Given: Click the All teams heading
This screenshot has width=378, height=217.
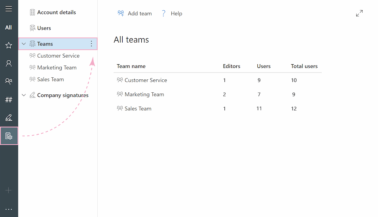Looking at the screenshot, I should click(131, 39).
